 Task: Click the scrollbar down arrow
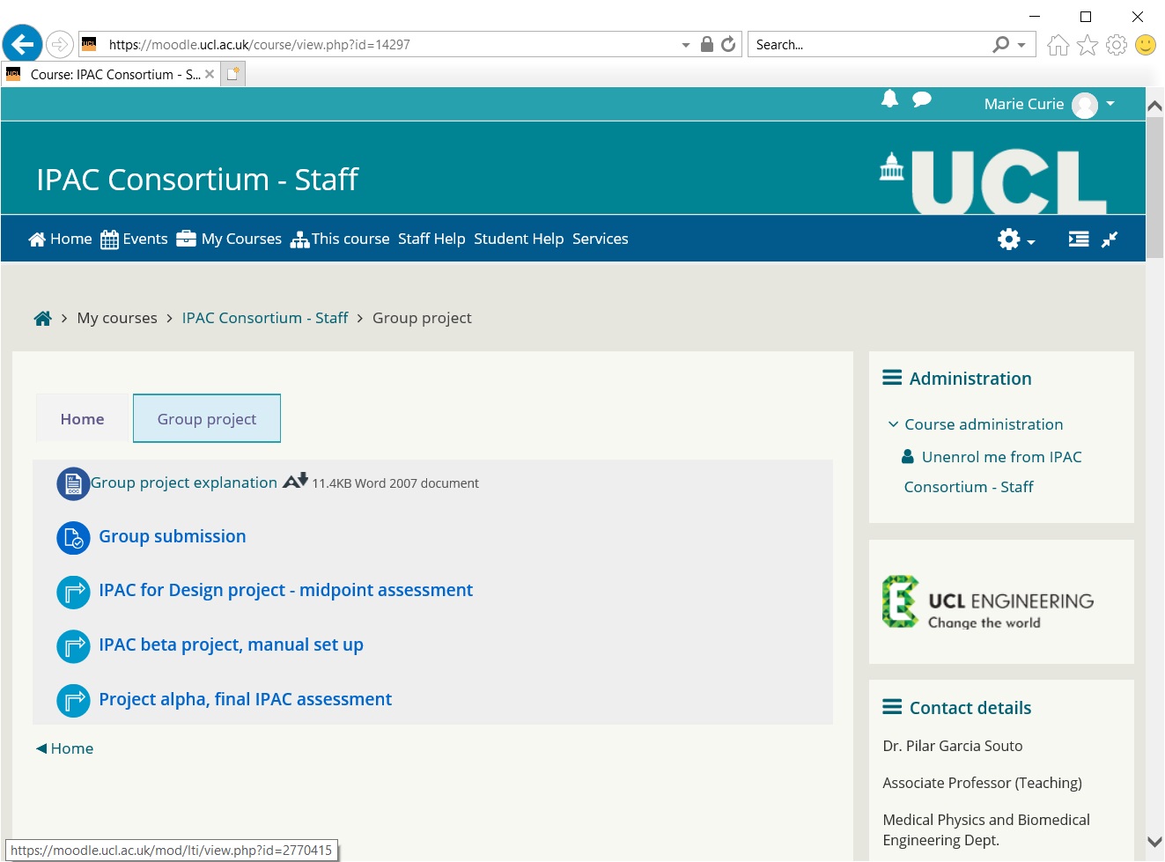point(1155,843)
